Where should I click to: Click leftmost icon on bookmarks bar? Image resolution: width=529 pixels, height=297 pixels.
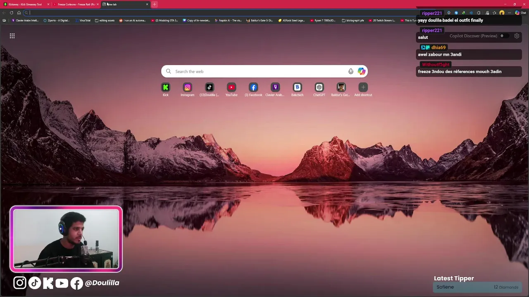(x=4, y=20)
